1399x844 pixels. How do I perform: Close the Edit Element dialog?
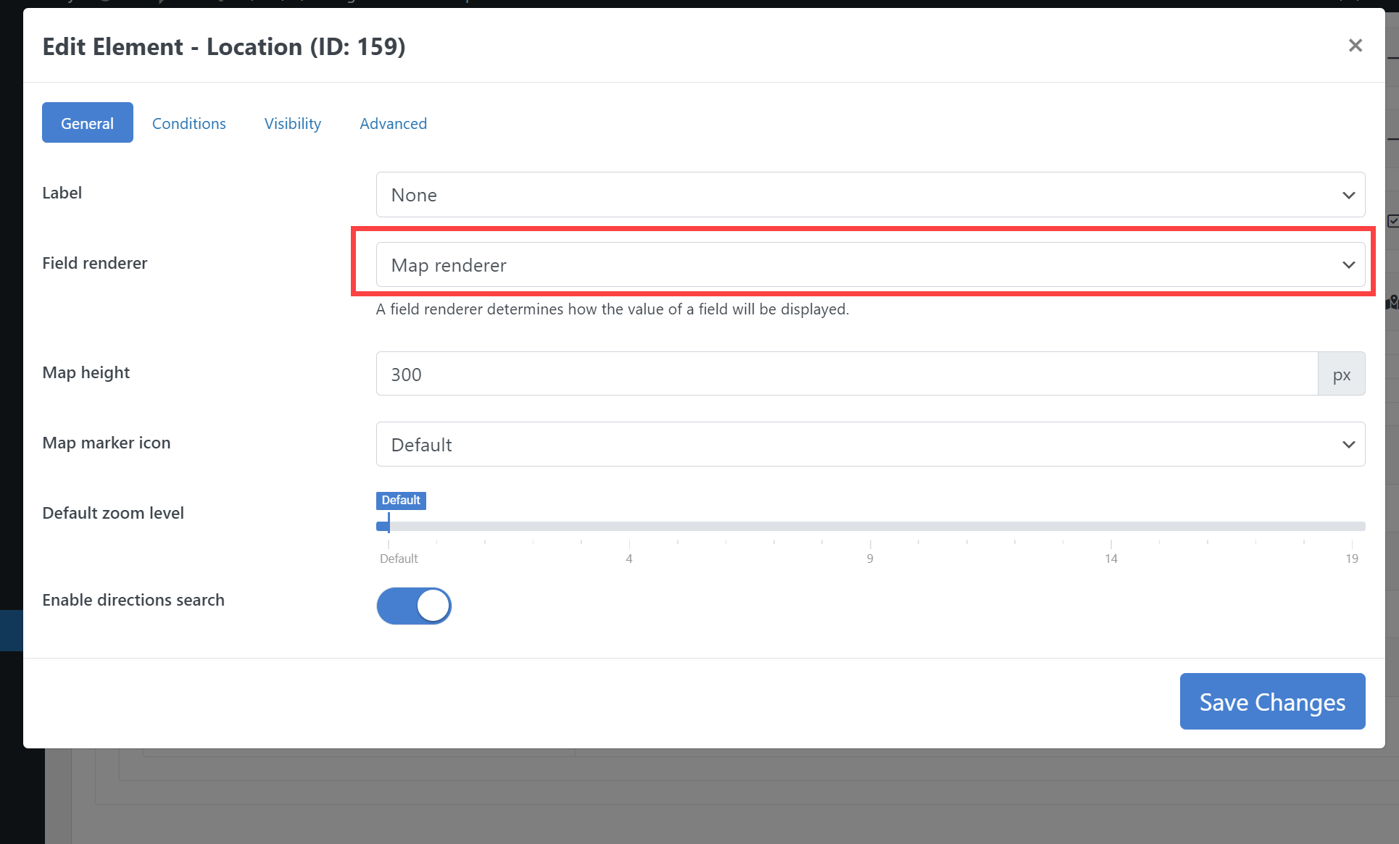1355,46
